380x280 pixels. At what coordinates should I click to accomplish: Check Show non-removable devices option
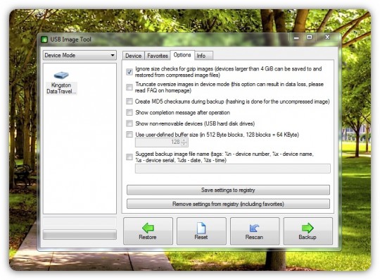coord(129,123)
